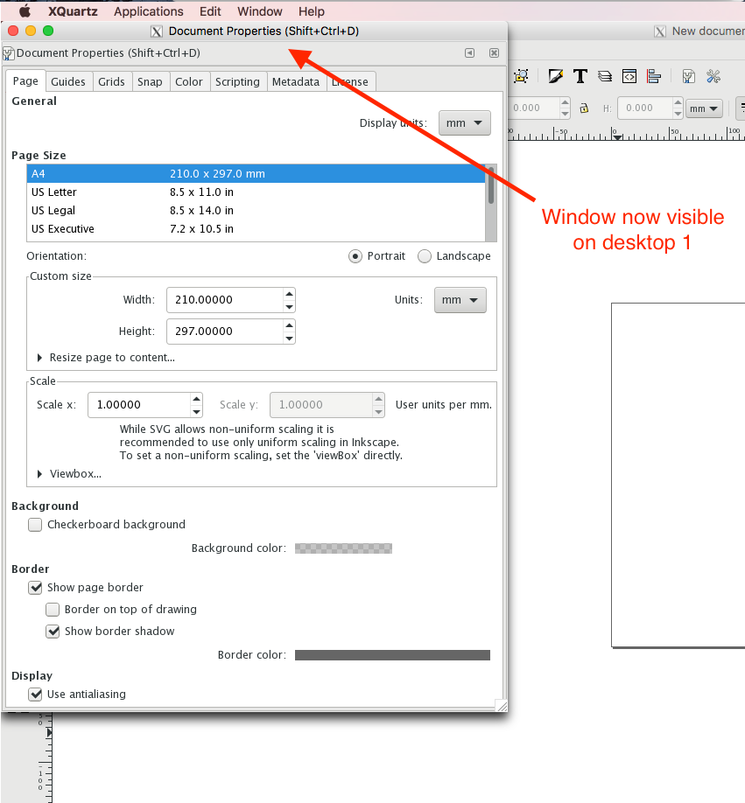
Task: Open the XML editor icon
Action: (x=629, y=76)
